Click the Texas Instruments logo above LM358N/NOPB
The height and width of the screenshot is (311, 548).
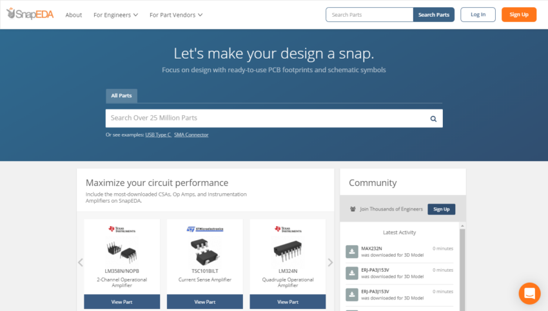[122, 229]
